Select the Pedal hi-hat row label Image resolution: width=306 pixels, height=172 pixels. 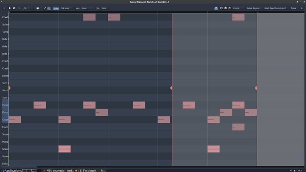point(5,105)
